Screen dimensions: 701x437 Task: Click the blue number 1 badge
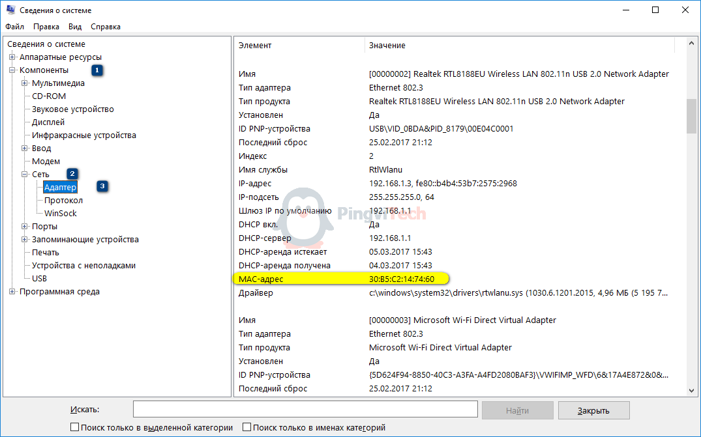tap(97, 70)
